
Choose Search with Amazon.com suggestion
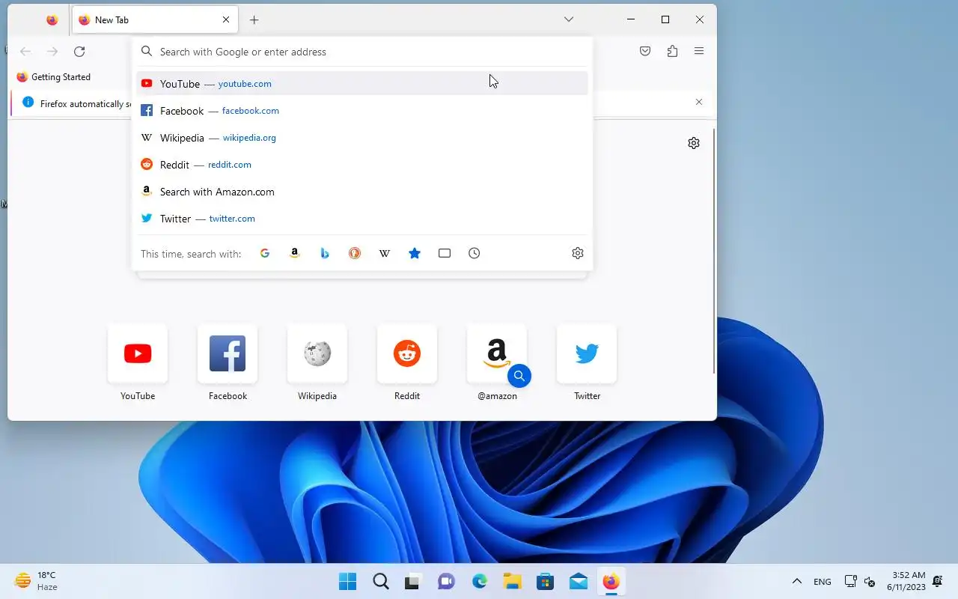pyautogui.click(x=362, y=191)
